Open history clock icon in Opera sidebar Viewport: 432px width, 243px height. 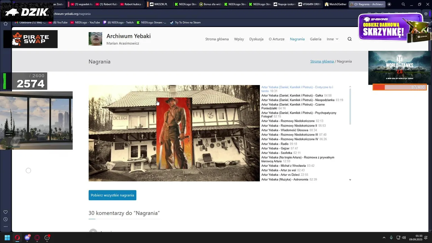coord(5,219)
